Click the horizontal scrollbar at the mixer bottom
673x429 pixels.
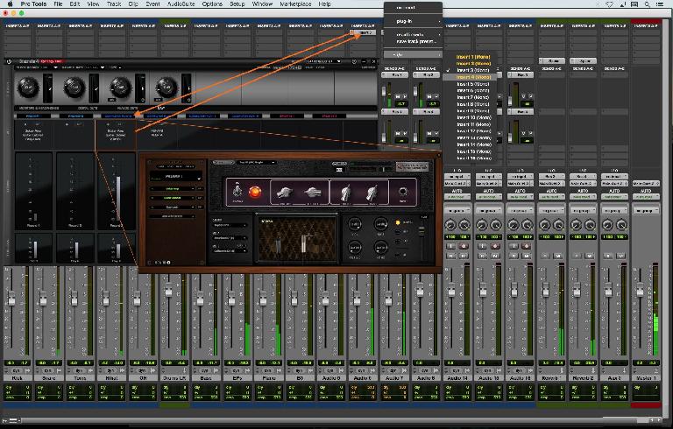click(x=335, y=420)
